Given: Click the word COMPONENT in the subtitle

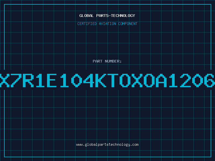Looking at the screenshot, I should point(128,24).
